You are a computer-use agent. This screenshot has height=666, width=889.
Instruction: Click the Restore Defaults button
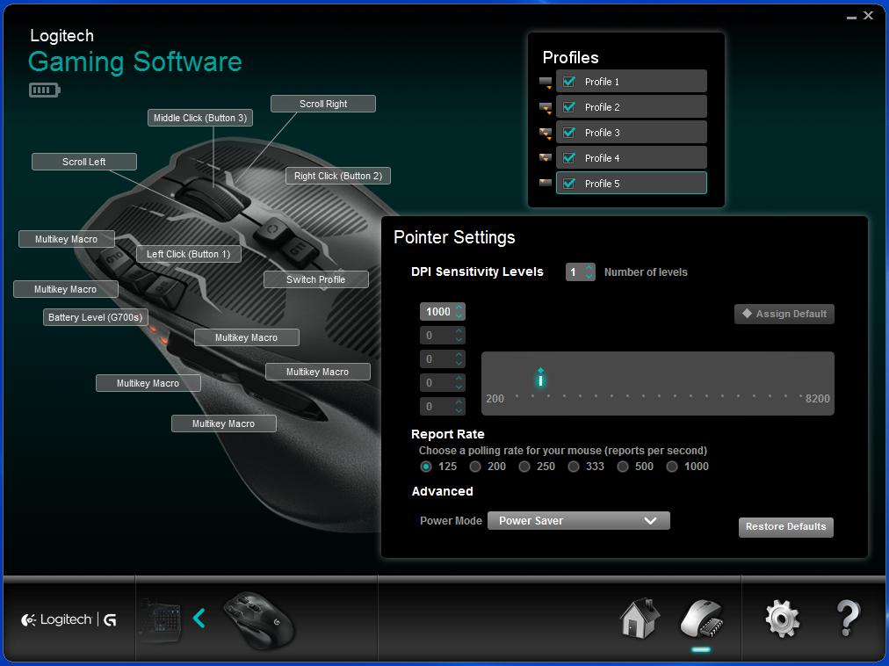coord(785,527)
